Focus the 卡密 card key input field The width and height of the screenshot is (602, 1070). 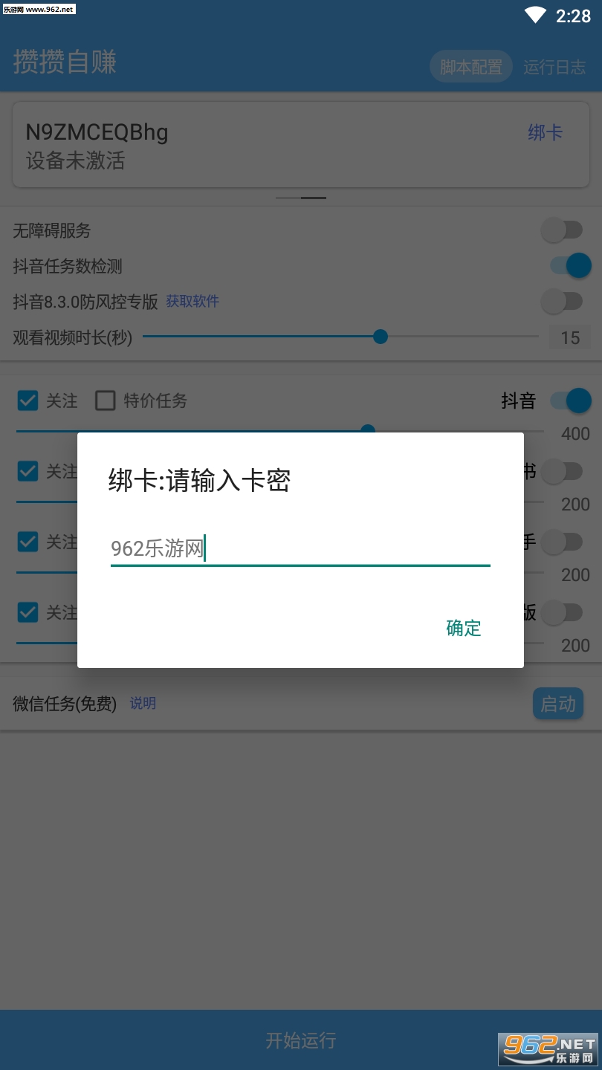(x=300, y=549)
